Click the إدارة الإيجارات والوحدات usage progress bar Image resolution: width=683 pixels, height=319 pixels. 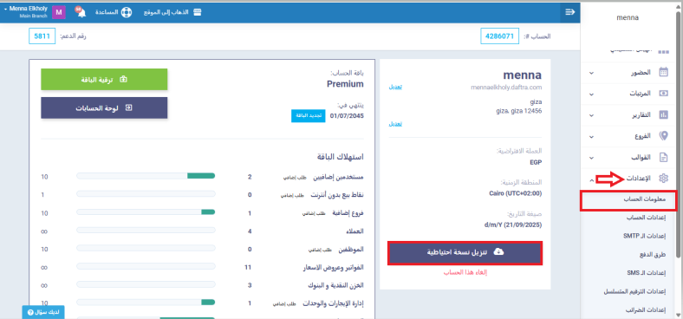tap(146, 302)
